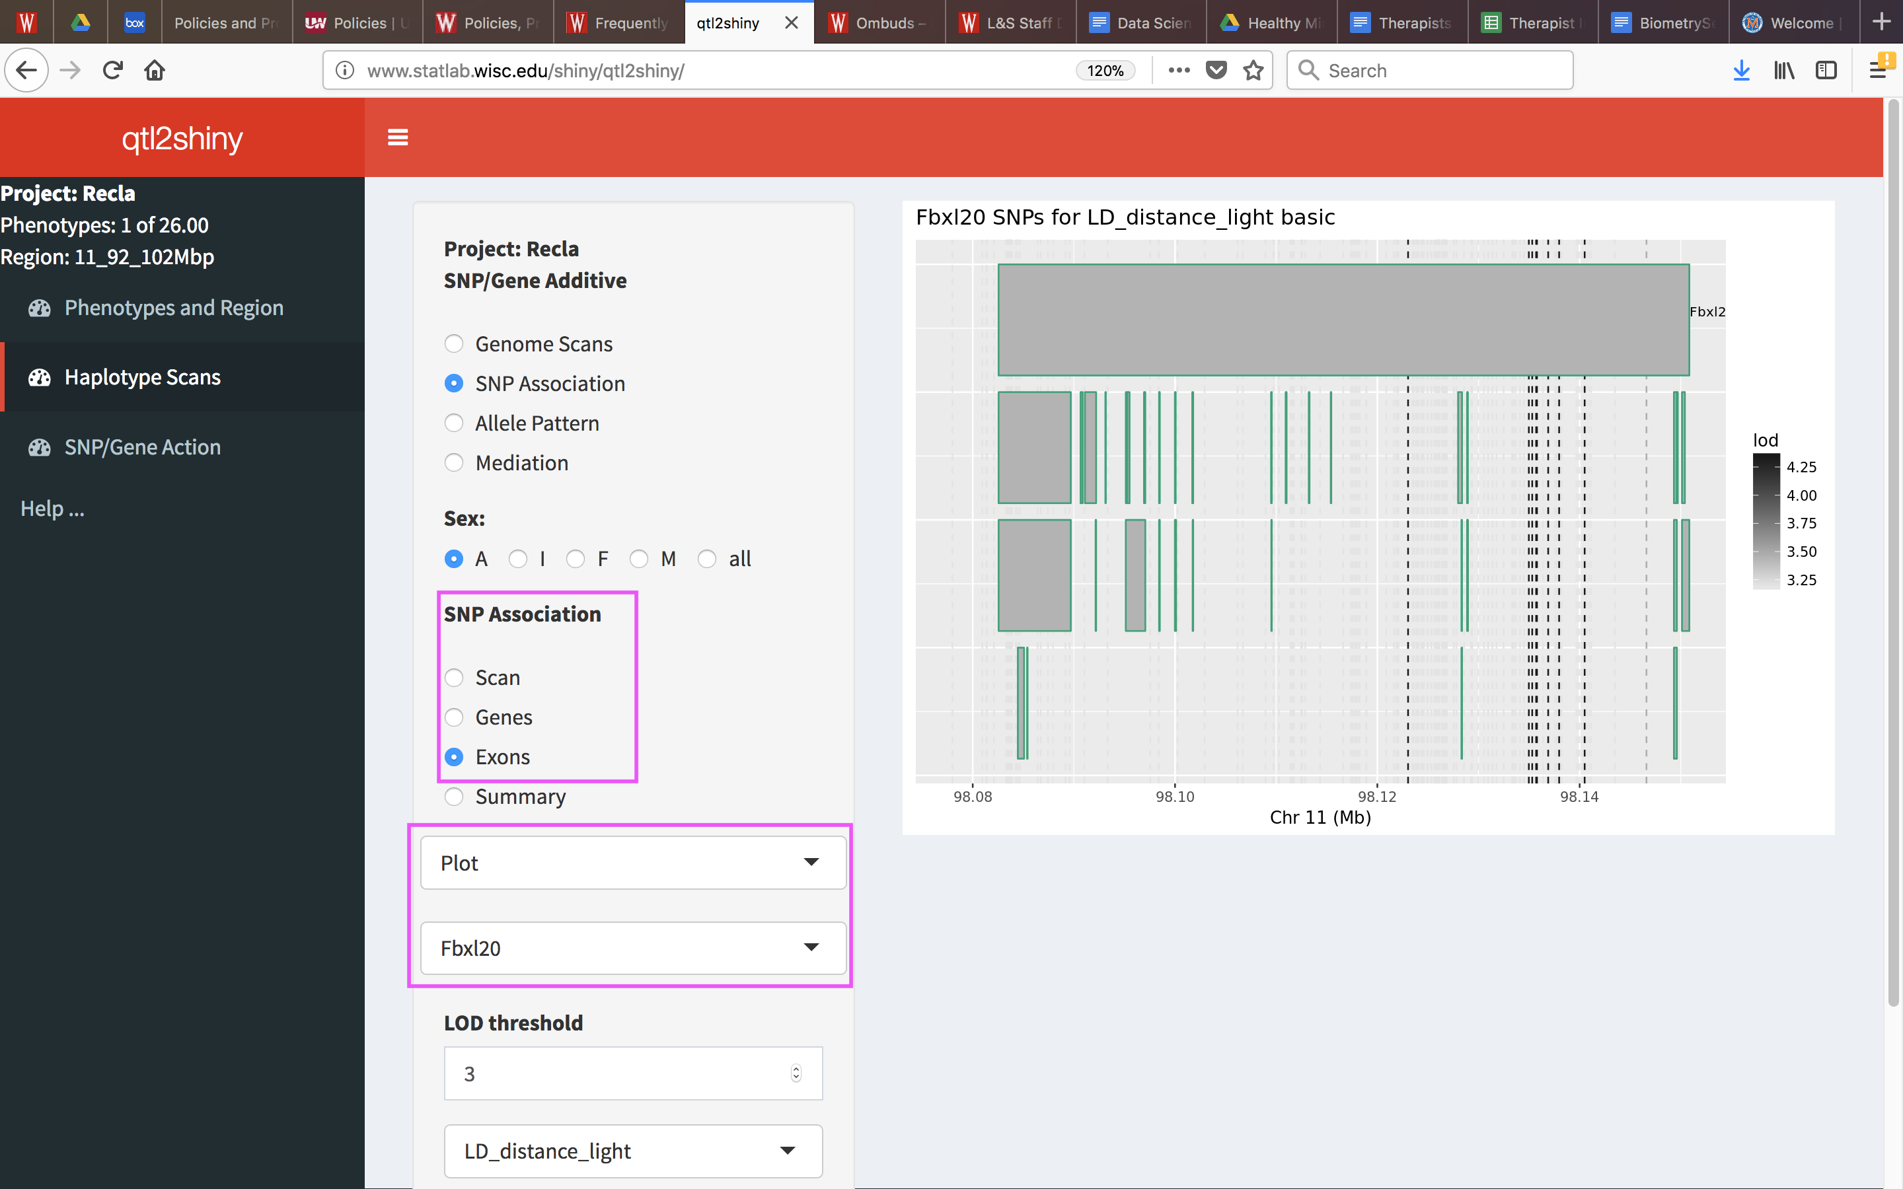Switch to the Frequently browser tab

pos(618,23)
